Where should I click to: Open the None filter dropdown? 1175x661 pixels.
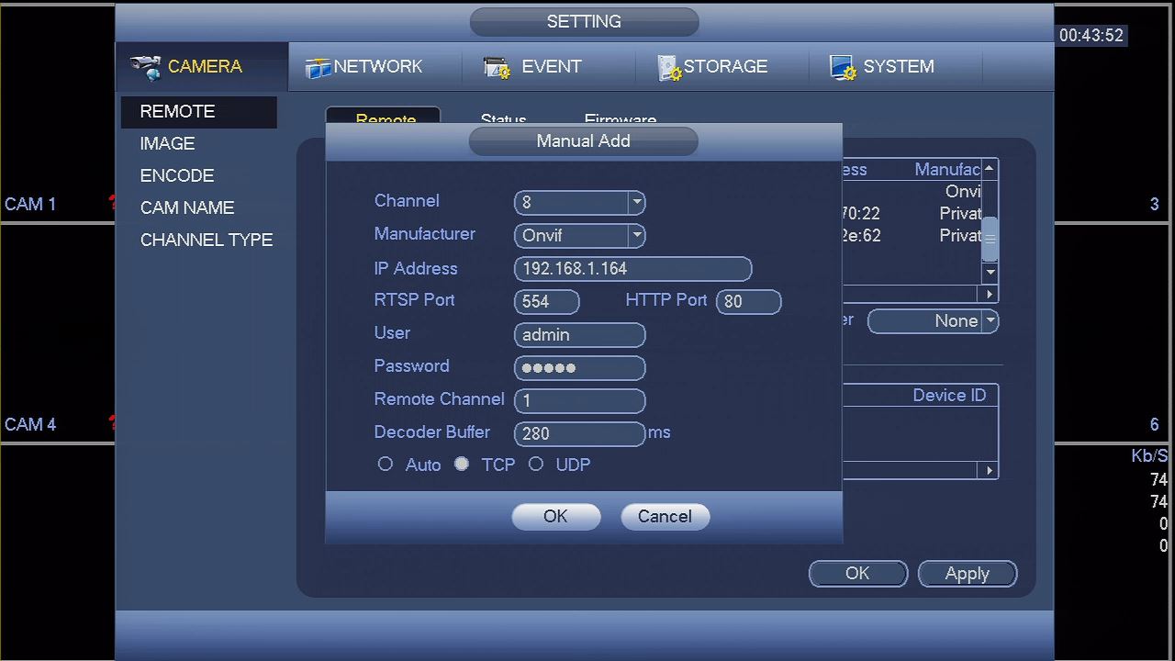[x=990, y=320]
